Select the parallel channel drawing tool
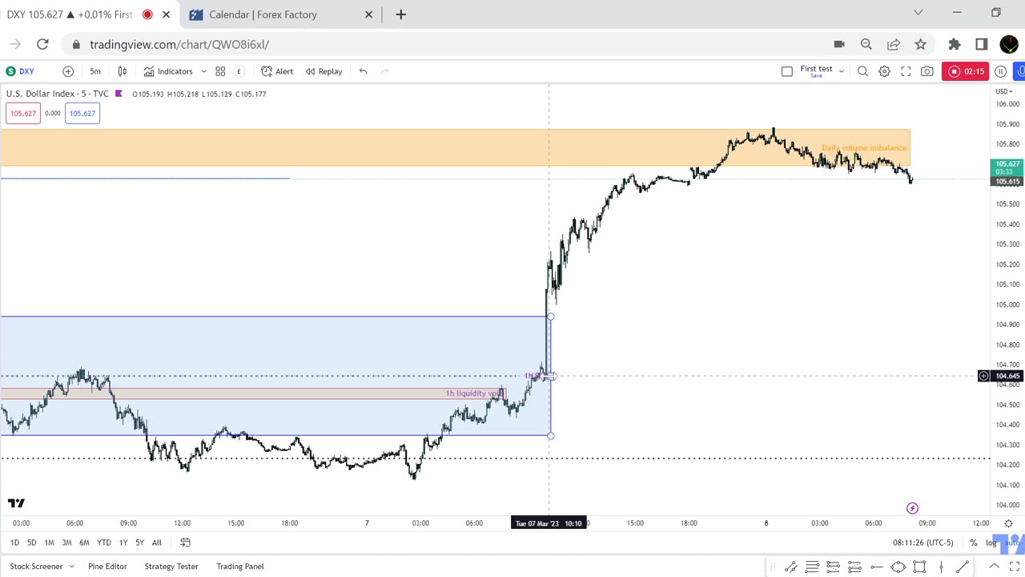The width and height of the screenshot is (1025, 577). 790,567
